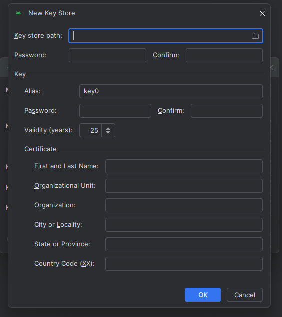Decrease Validity years with down arrow

click(108, 132)
